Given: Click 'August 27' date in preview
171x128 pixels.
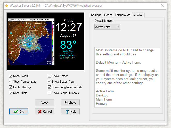Looking at the screenshot, I should pyautogui.click(x=68, y=36).
